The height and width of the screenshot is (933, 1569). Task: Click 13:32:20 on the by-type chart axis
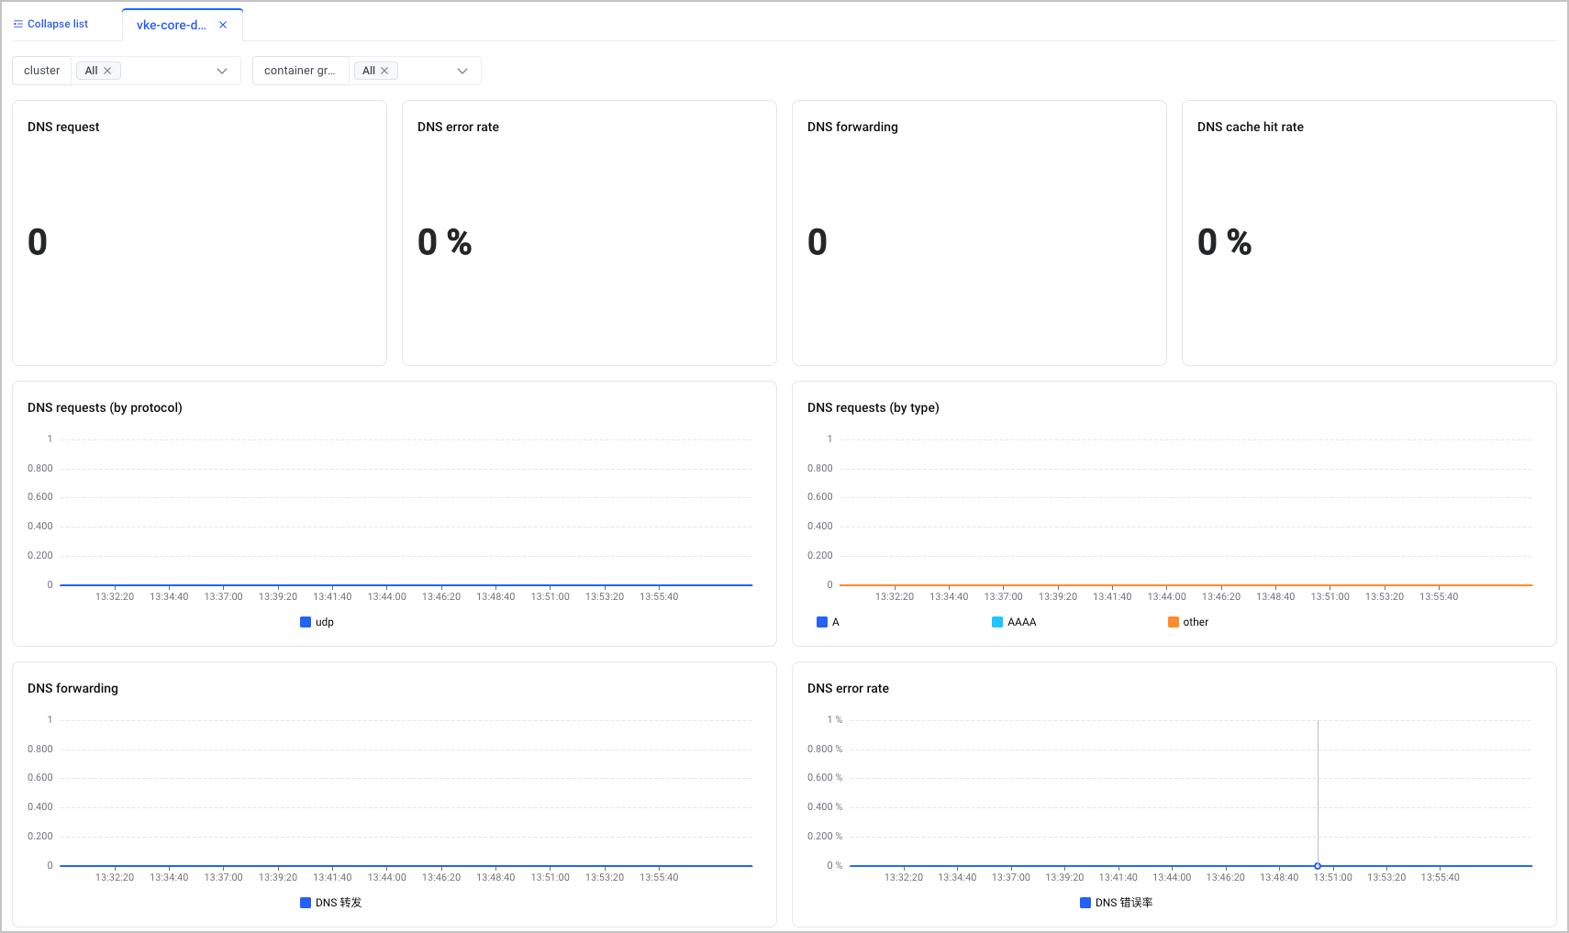895,596
